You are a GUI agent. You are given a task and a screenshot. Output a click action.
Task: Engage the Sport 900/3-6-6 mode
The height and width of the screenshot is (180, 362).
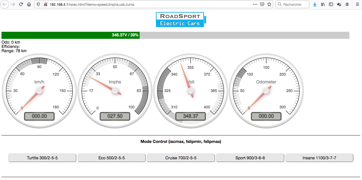(250, 158)
